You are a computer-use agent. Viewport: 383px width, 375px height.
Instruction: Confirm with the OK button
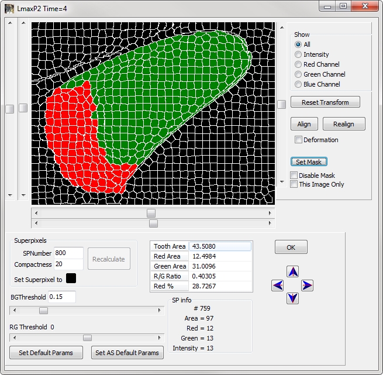point(291,247)
